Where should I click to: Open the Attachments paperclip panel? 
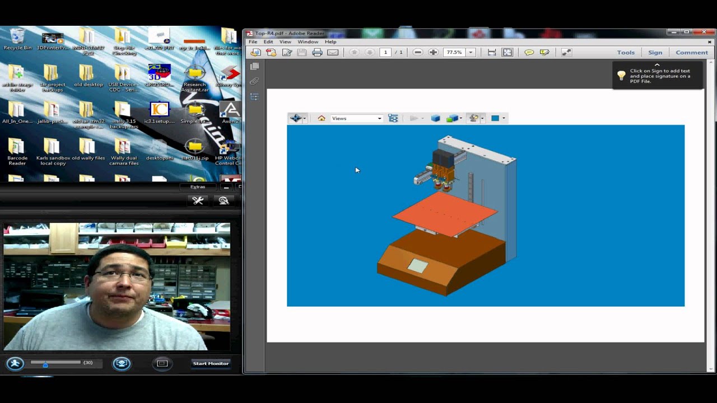pyautogui.click(x=254, y=81)
